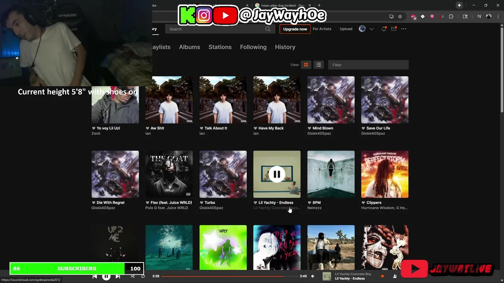
Task: Skip to the next track
Action: point(118,276)
